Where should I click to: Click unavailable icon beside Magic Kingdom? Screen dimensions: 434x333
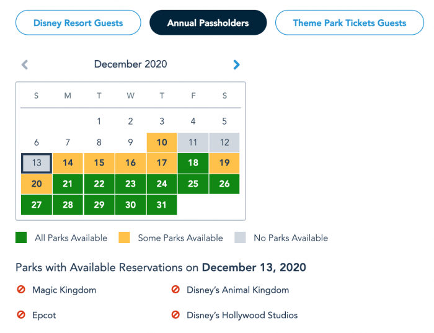click(x=21, y=290)
